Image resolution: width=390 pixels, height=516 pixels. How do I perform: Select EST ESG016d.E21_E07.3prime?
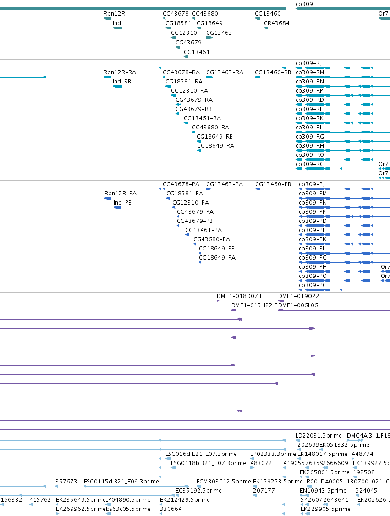tap(201, 454)
